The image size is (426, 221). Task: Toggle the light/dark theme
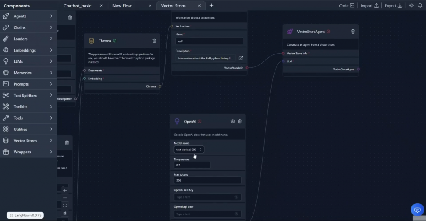point(411,5)
